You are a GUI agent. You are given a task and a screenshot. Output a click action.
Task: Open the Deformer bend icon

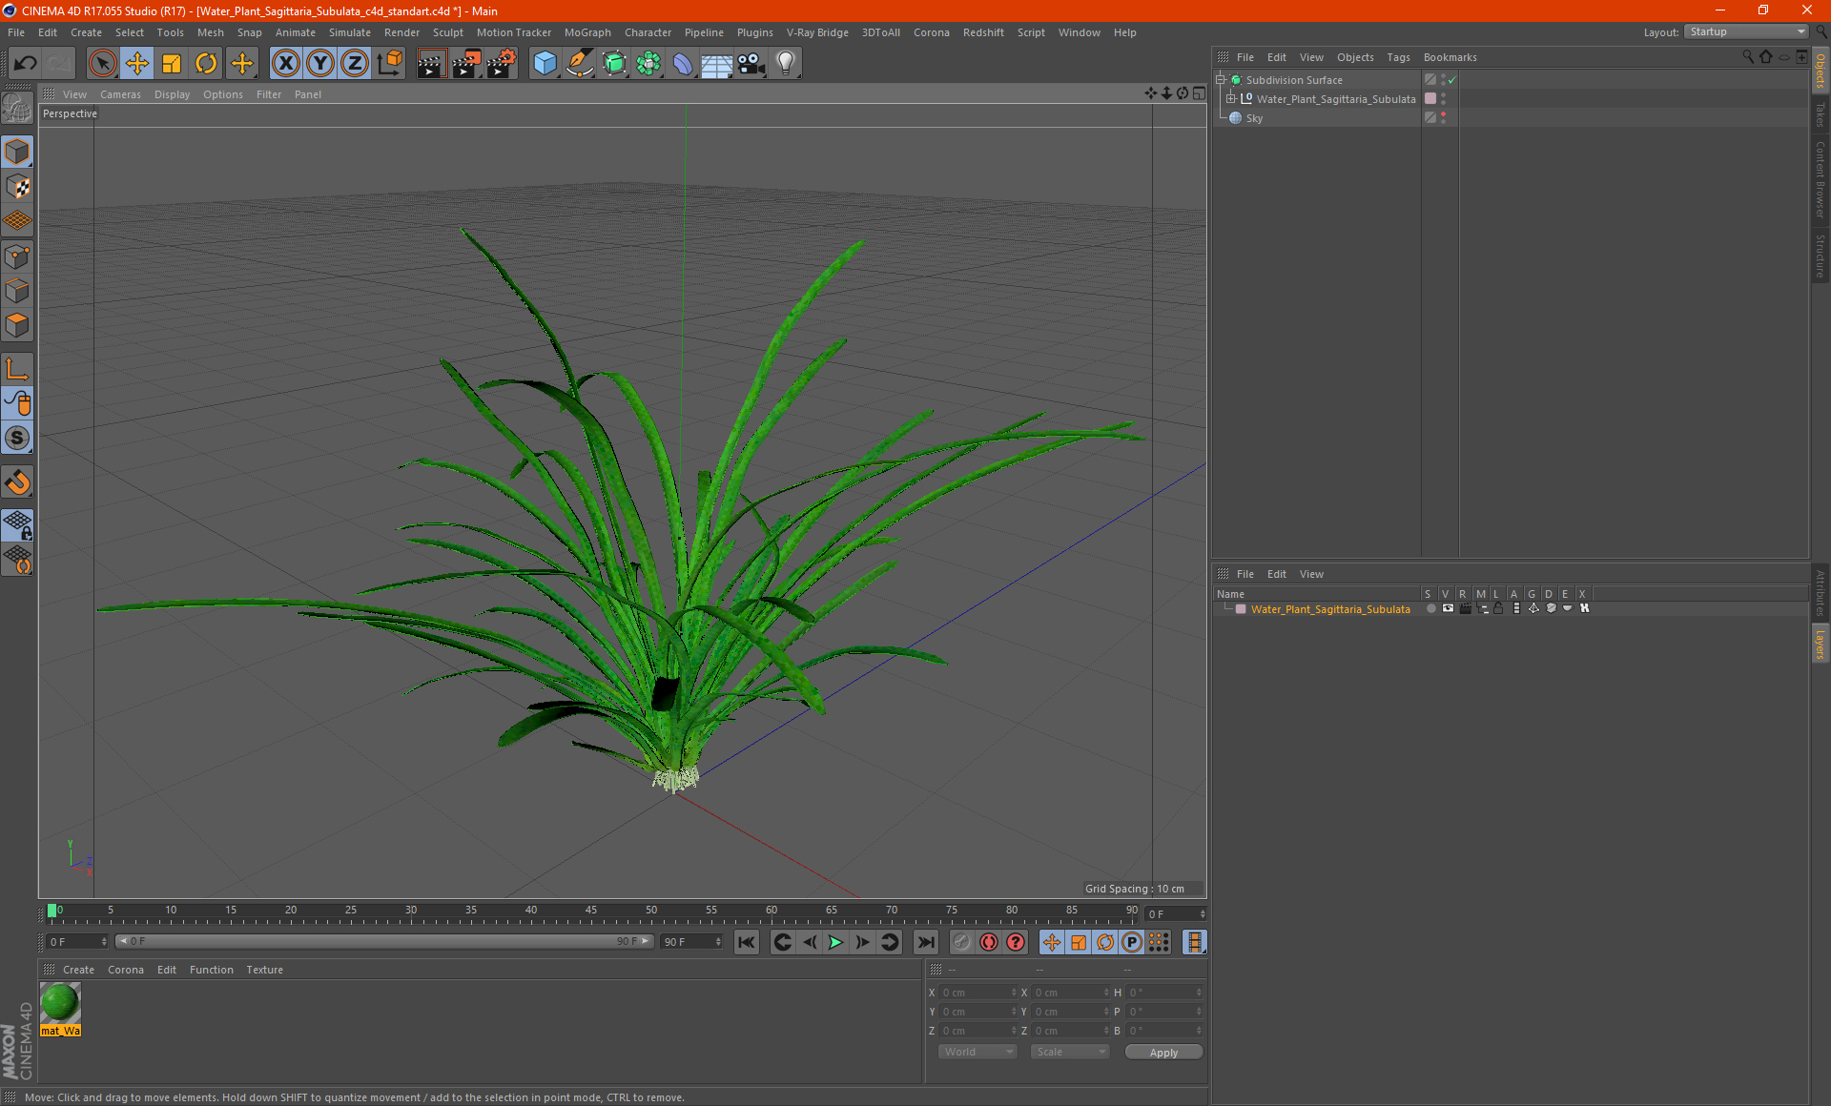click(683, 64)
